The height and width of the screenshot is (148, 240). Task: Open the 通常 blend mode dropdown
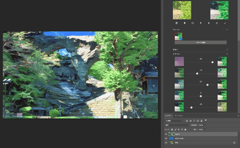pyautogui.click(x=177, y=125)
